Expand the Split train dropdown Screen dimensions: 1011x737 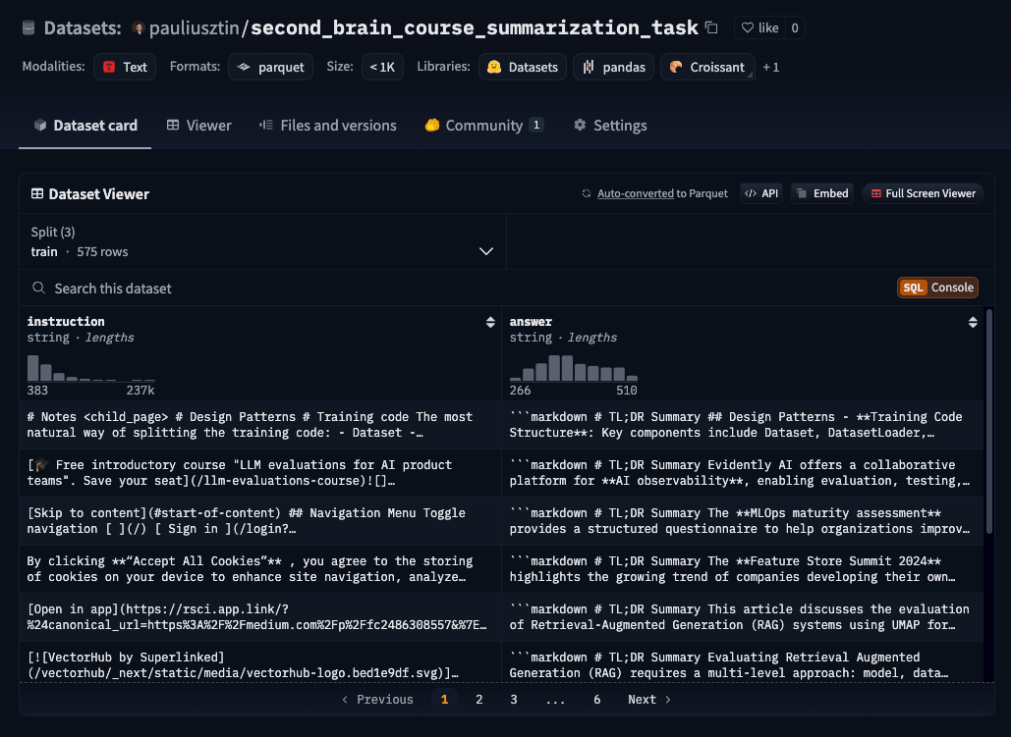point(262,241)
